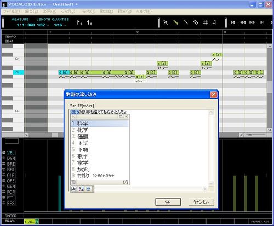Click the fast-forward double-arrow button
Image resolution: width=274 pixels, height=226 pixels.
[253, 22]
